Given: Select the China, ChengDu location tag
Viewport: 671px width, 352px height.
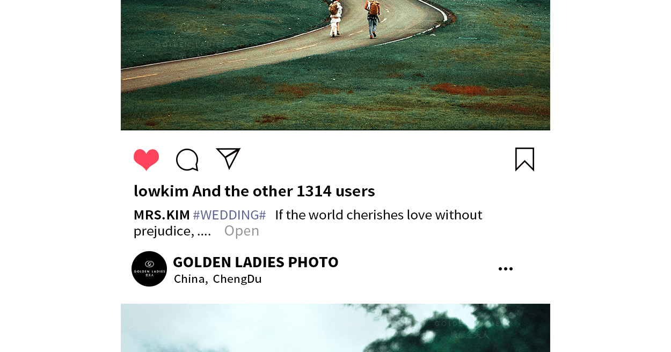Looking at the screenshot, I should 217,279.
